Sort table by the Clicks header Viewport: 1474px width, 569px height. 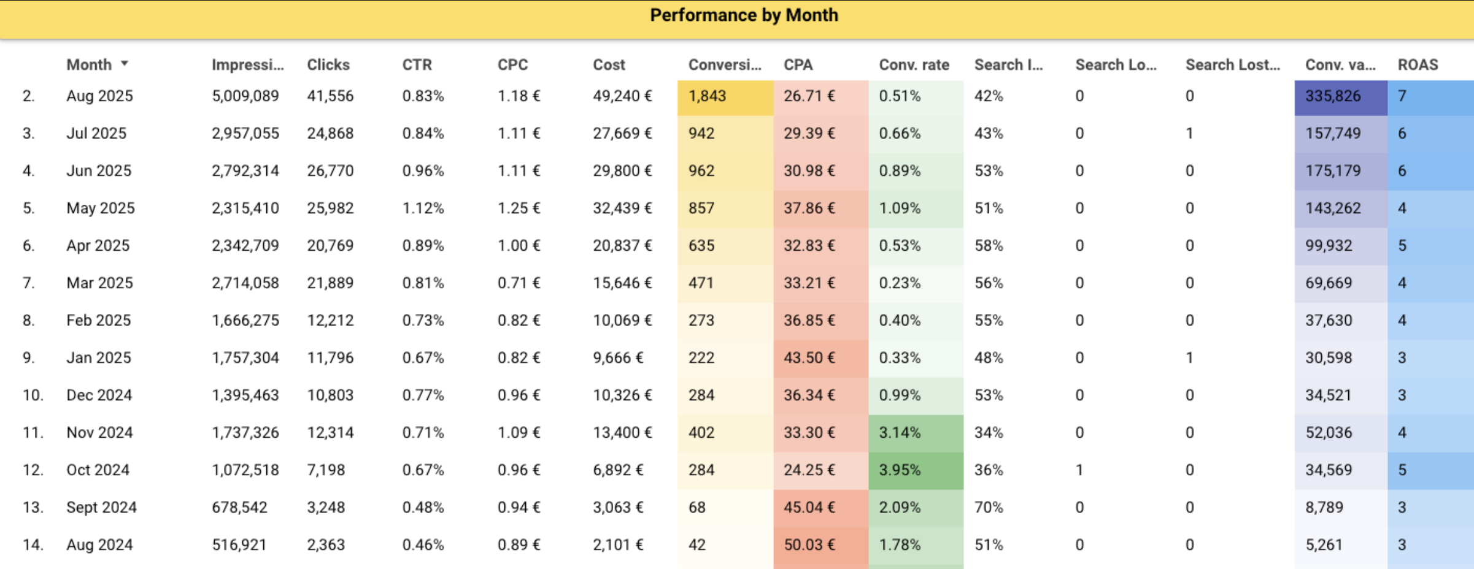coord(328,64)
